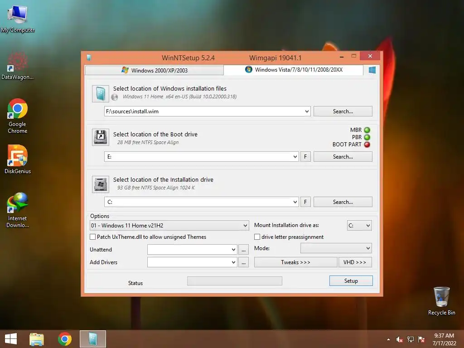Search for Windows installation files
This screenshot has width=464, height=348.
(x=343, y=111)
